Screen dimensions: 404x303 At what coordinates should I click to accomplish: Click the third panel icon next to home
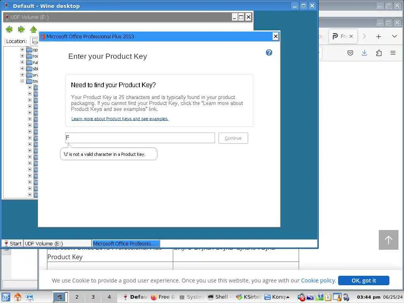(x=29, y=297)
